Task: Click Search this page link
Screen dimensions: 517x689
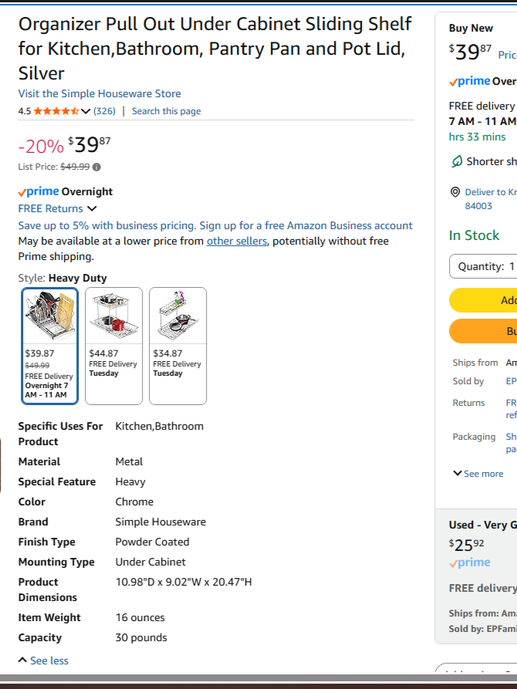Action: coord(166,111)
